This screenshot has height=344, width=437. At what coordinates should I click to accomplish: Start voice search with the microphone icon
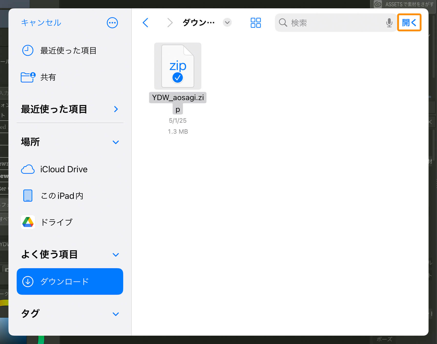pyautogui.click(x=389, y=23)
